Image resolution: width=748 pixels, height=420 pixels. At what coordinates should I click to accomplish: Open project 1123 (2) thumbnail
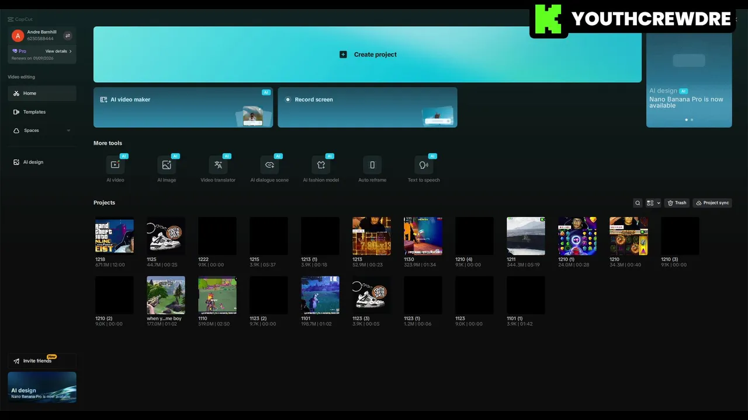click(269, 295)
